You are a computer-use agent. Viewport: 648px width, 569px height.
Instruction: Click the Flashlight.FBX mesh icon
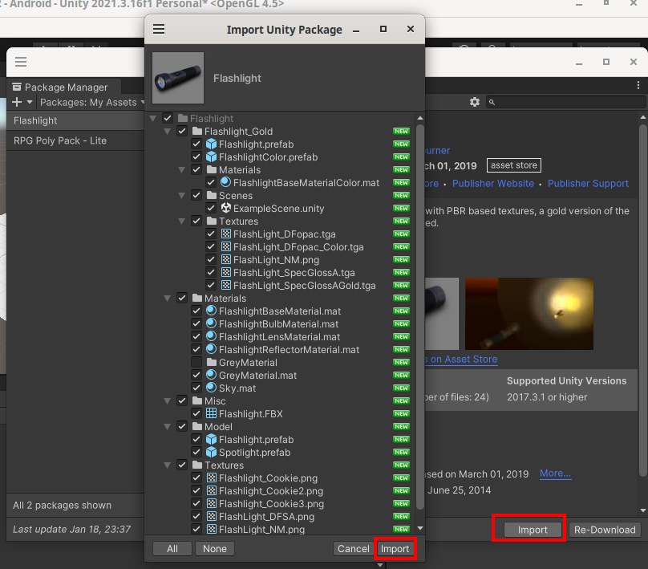[212, 414]
